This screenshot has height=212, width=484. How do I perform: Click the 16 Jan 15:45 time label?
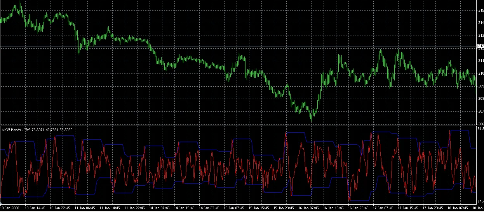333,208
